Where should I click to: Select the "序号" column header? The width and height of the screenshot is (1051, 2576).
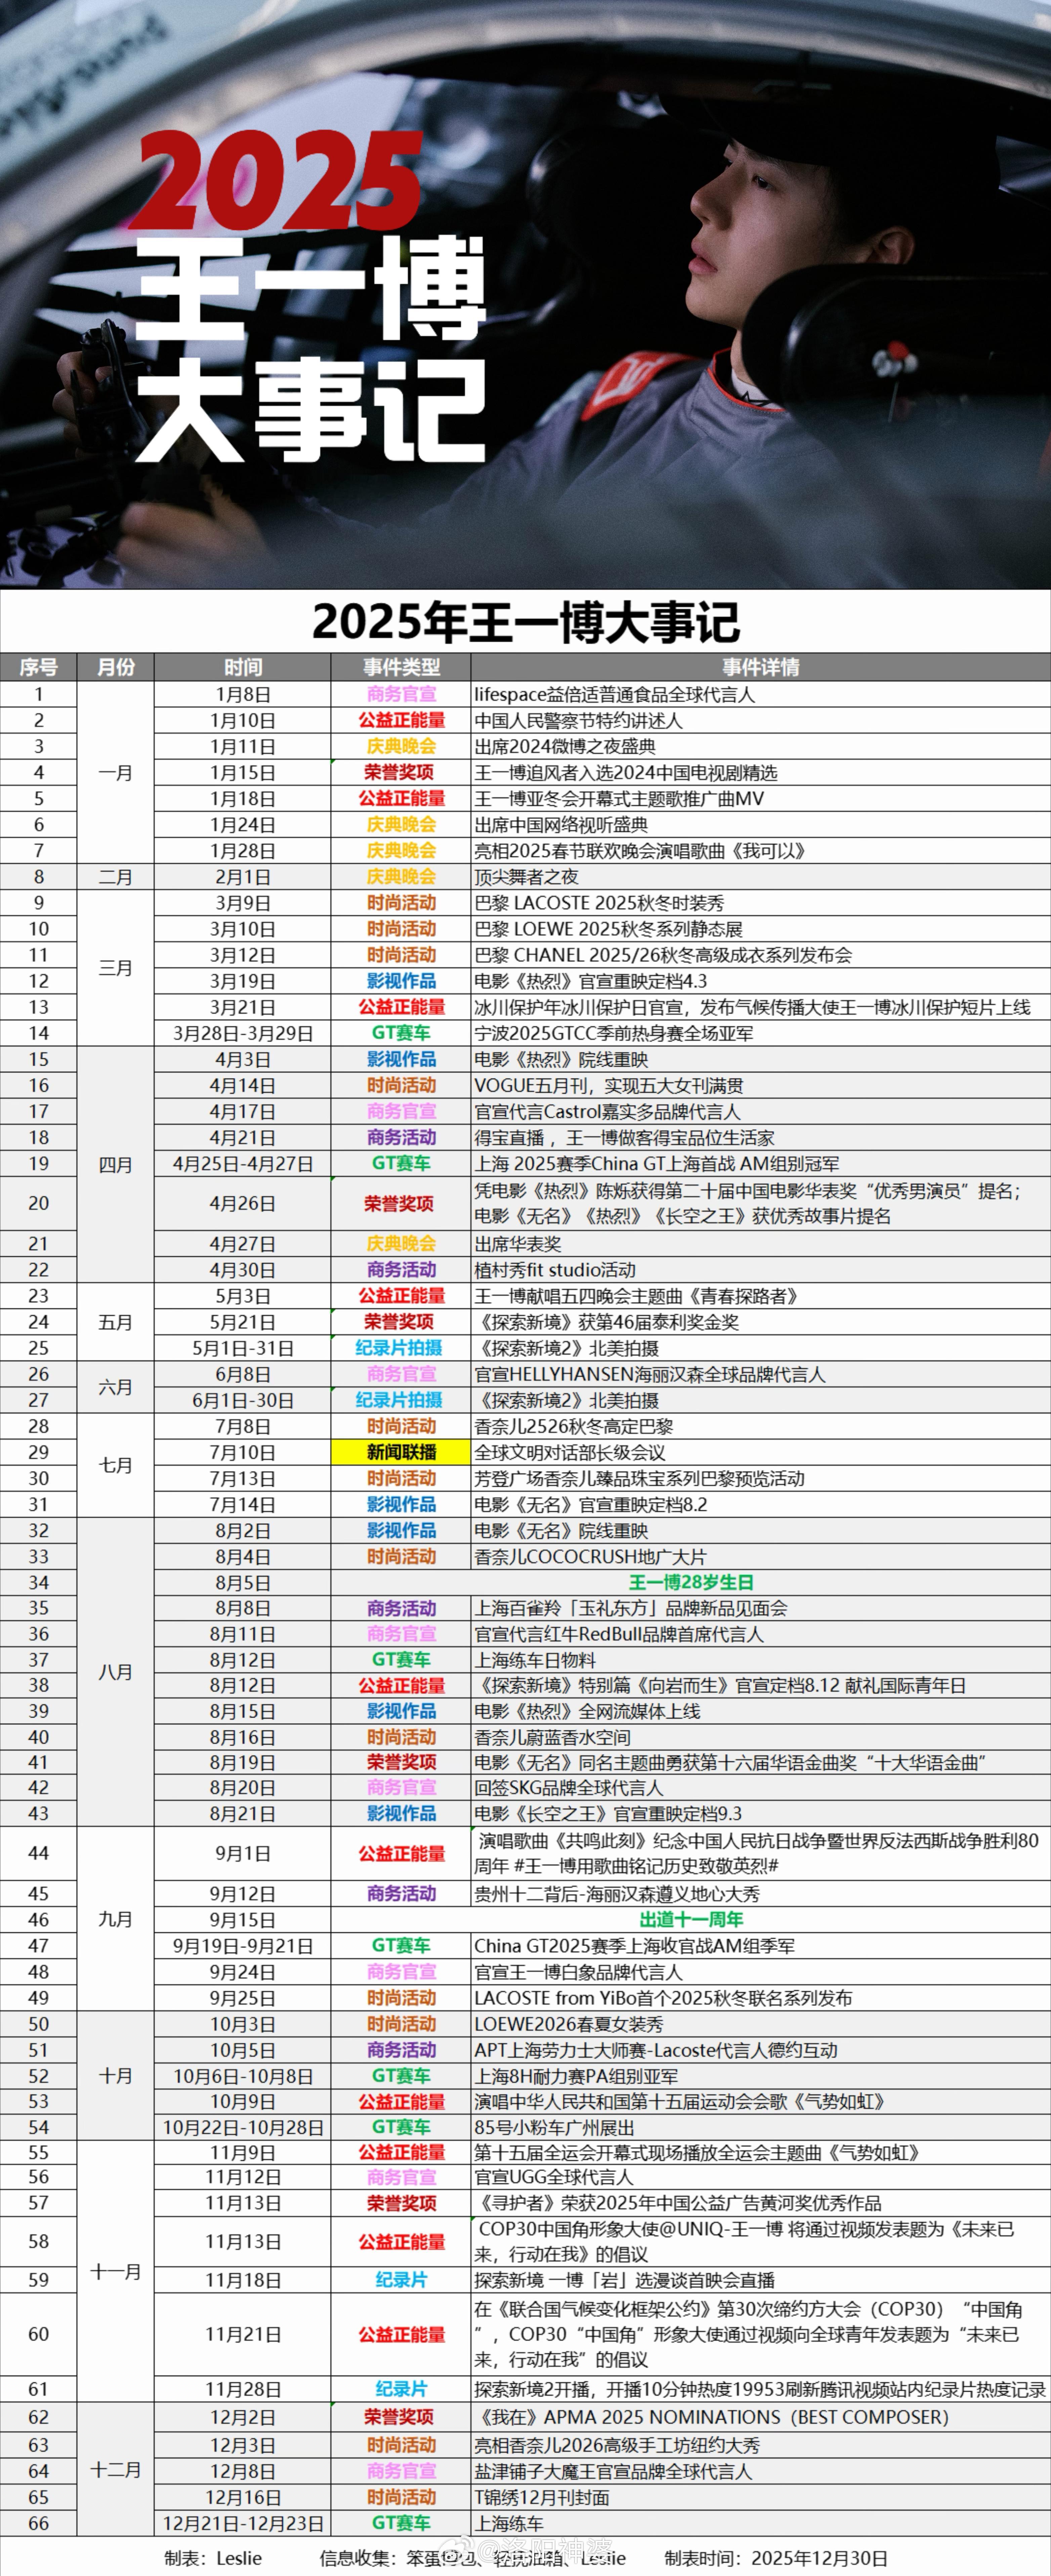(38, 667)
